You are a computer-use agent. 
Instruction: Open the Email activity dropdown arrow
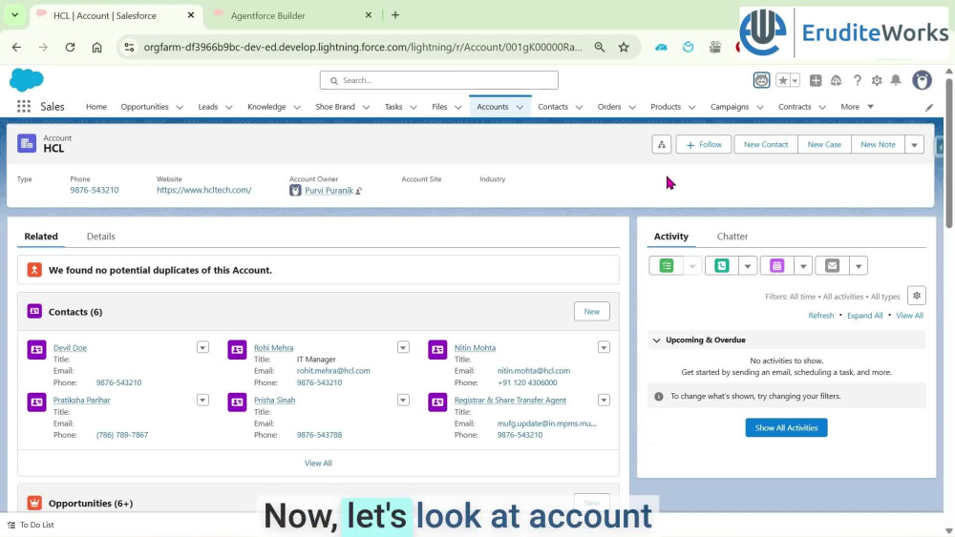(859, 266)
